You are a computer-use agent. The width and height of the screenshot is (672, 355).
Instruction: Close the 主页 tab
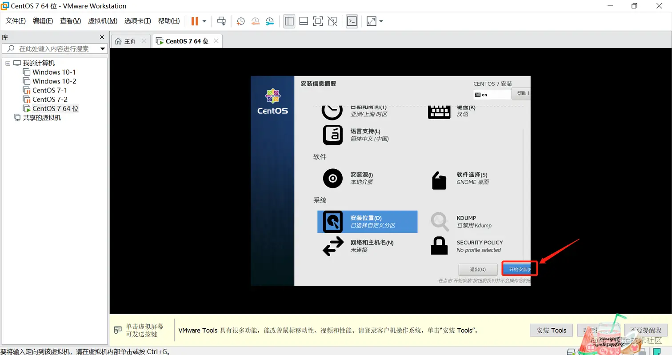point(144,41)
